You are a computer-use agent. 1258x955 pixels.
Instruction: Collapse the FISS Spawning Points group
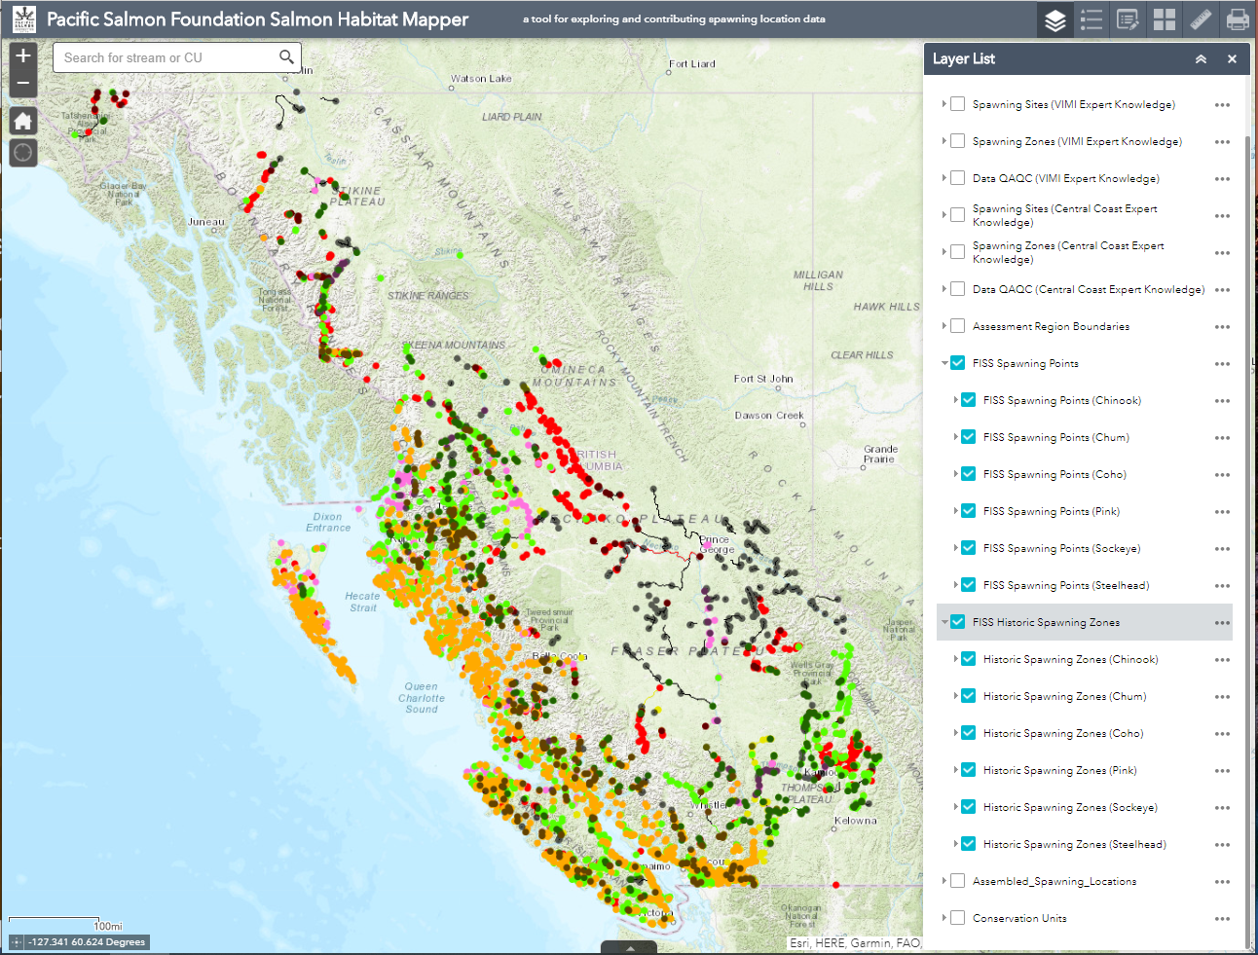(944, 363)
